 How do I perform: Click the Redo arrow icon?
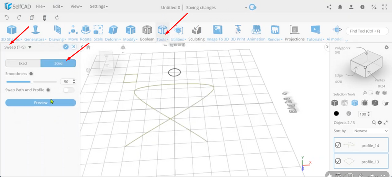19,18
